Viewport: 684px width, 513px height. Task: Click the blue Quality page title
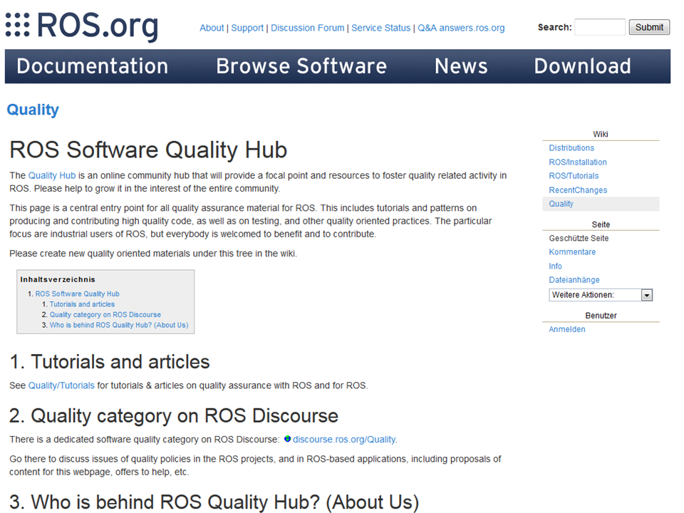(33, 110)
